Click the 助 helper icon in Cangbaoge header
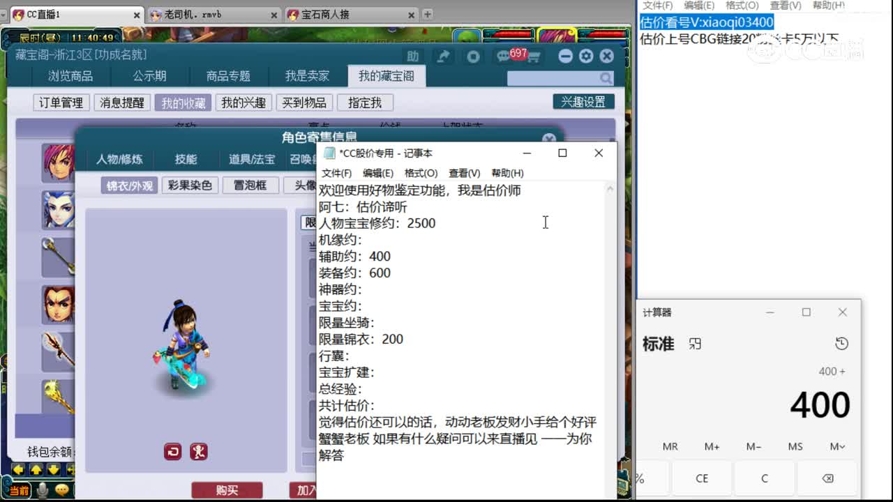The width and height of the screenshot is (893, 502). click(413, 56)
